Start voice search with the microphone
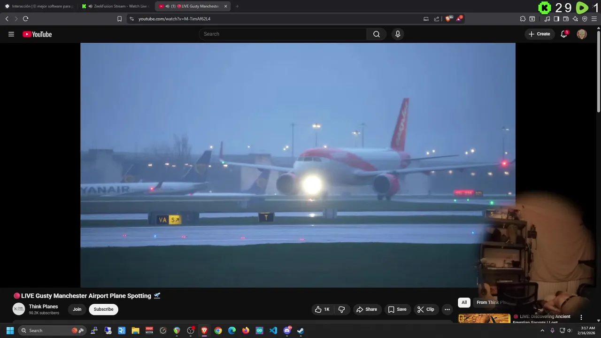Screen dimensions: 601x338 tap(398, 34)
